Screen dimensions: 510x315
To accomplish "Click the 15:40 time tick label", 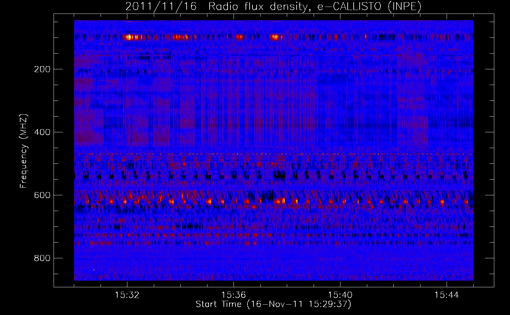I will click(x=340, y=295).
